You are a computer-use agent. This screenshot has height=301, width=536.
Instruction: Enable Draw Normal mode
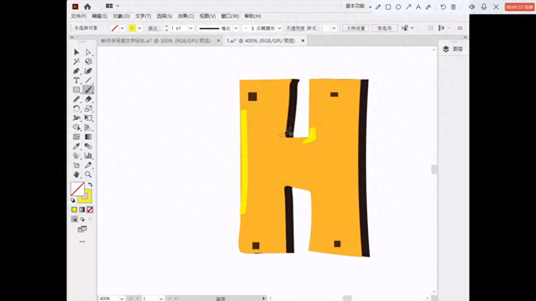point(75,219)
